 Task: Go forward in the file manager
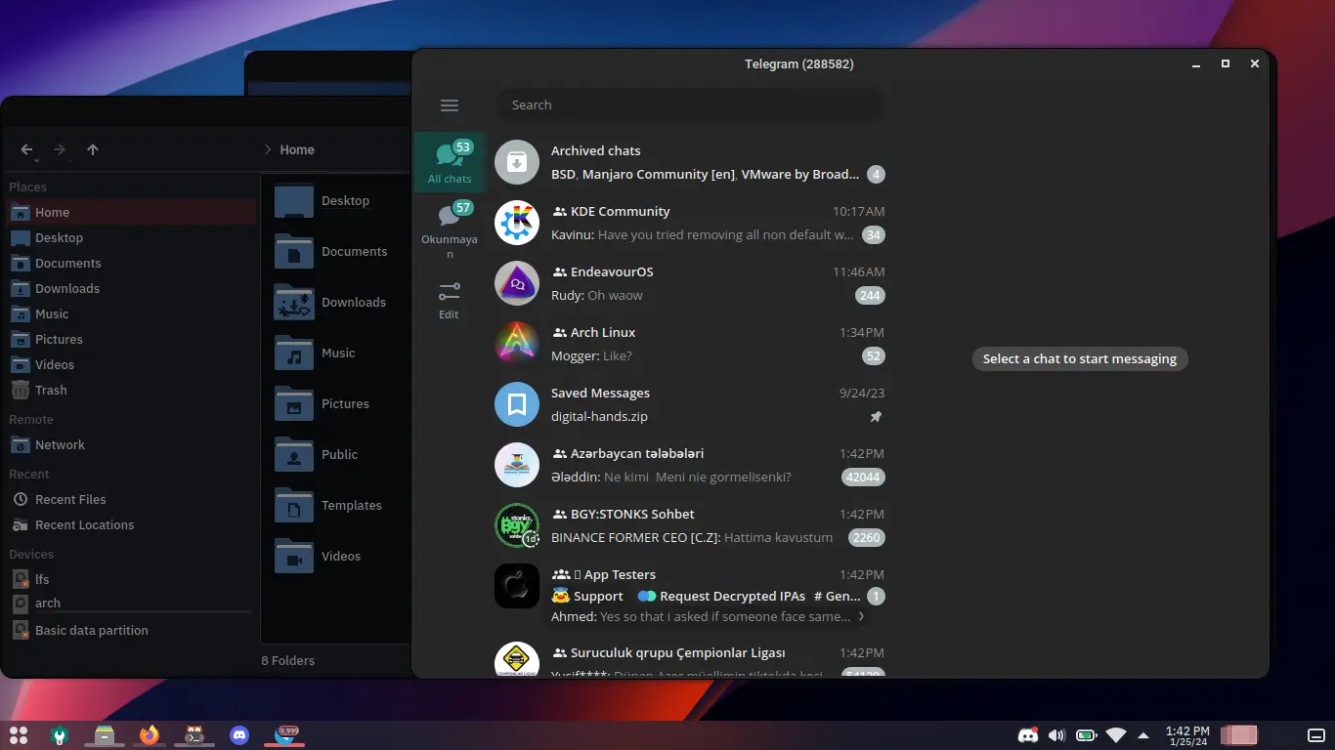60,149
